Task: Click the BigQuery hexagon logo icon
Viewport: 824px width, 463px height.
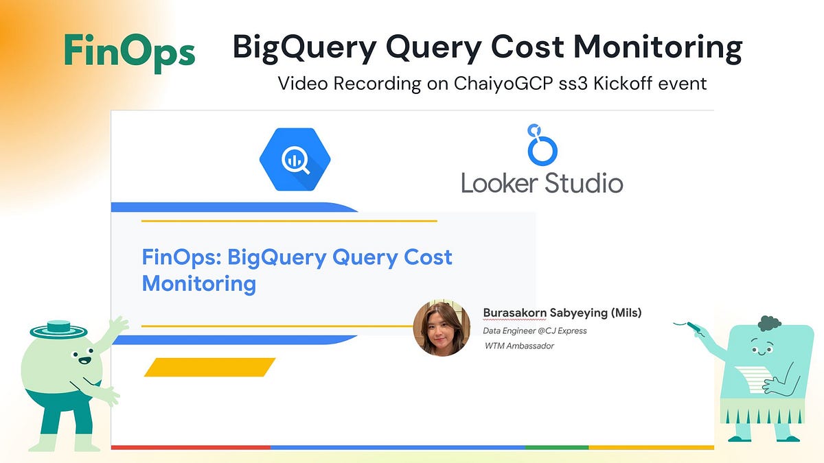Action: [x=295, y=160]
